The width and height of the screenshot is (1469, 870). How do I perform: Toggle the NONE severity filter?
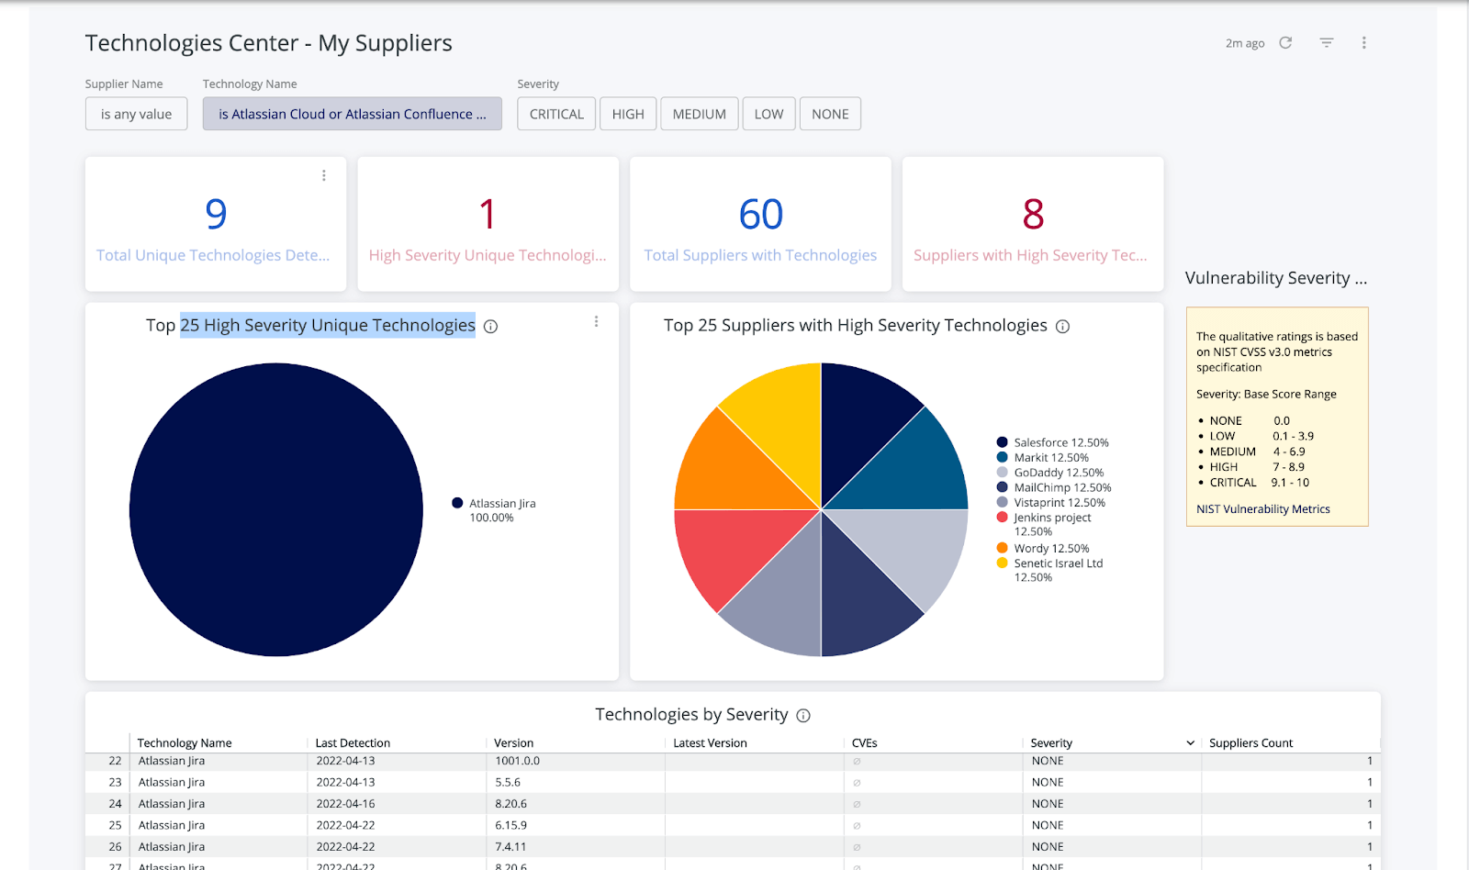(x=830, y=114)
